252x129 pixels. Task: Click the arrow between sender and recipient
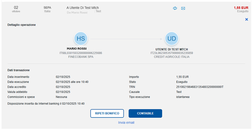(x=126, y=39)
